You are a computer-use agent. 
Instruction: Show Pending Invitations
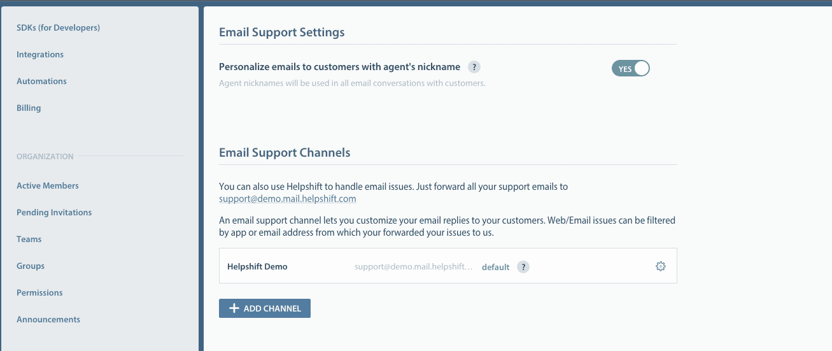[54, 212]
